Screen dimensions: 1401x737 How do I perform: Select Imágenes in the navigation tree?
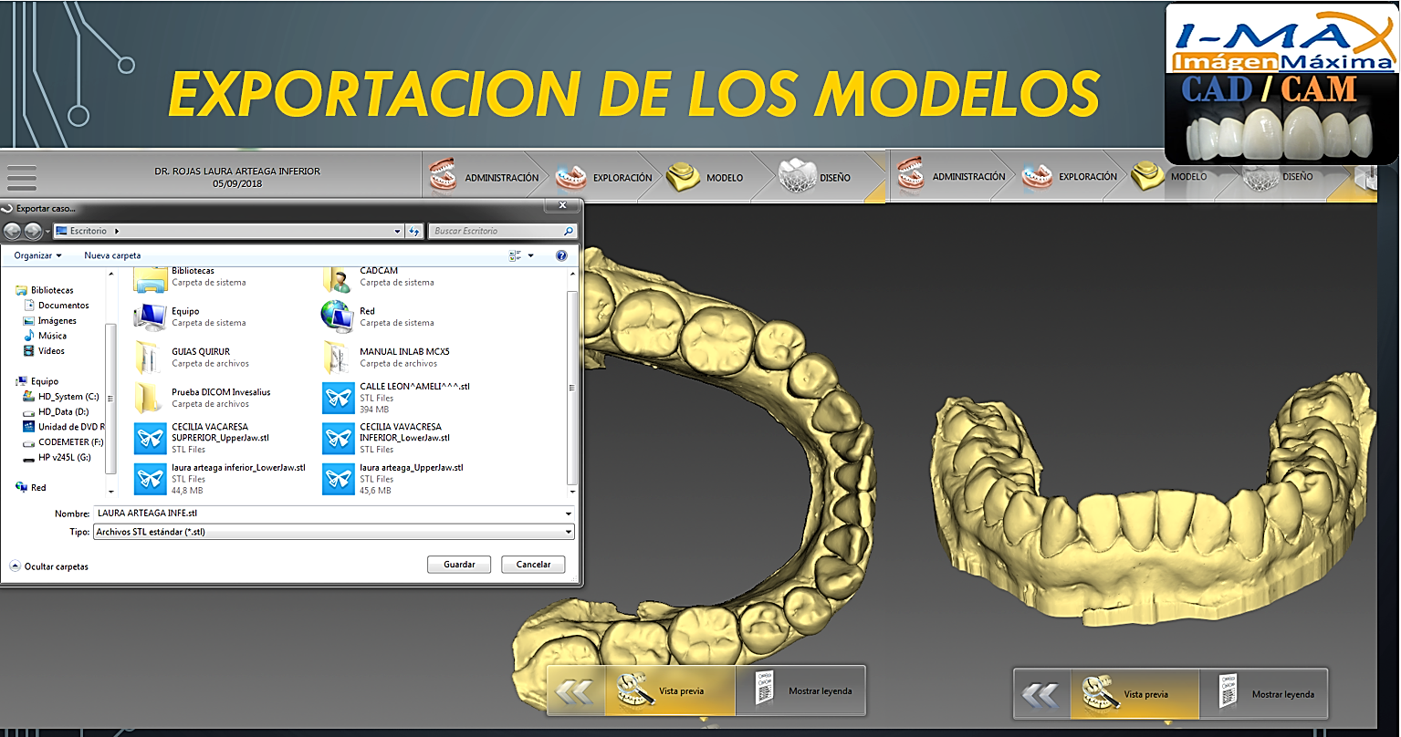[50, 321]
